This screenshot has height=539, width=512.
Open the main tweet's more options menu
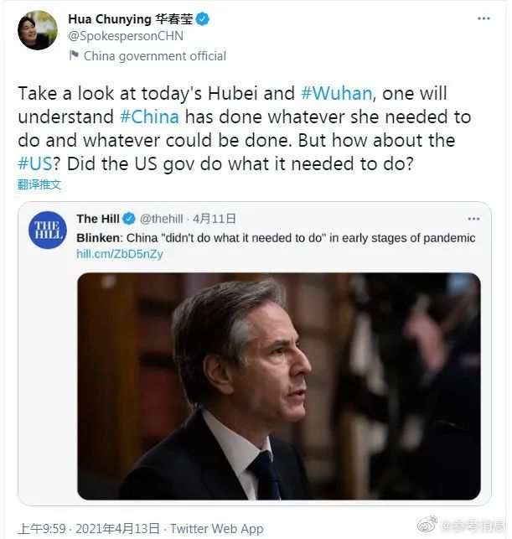[484, 18]
